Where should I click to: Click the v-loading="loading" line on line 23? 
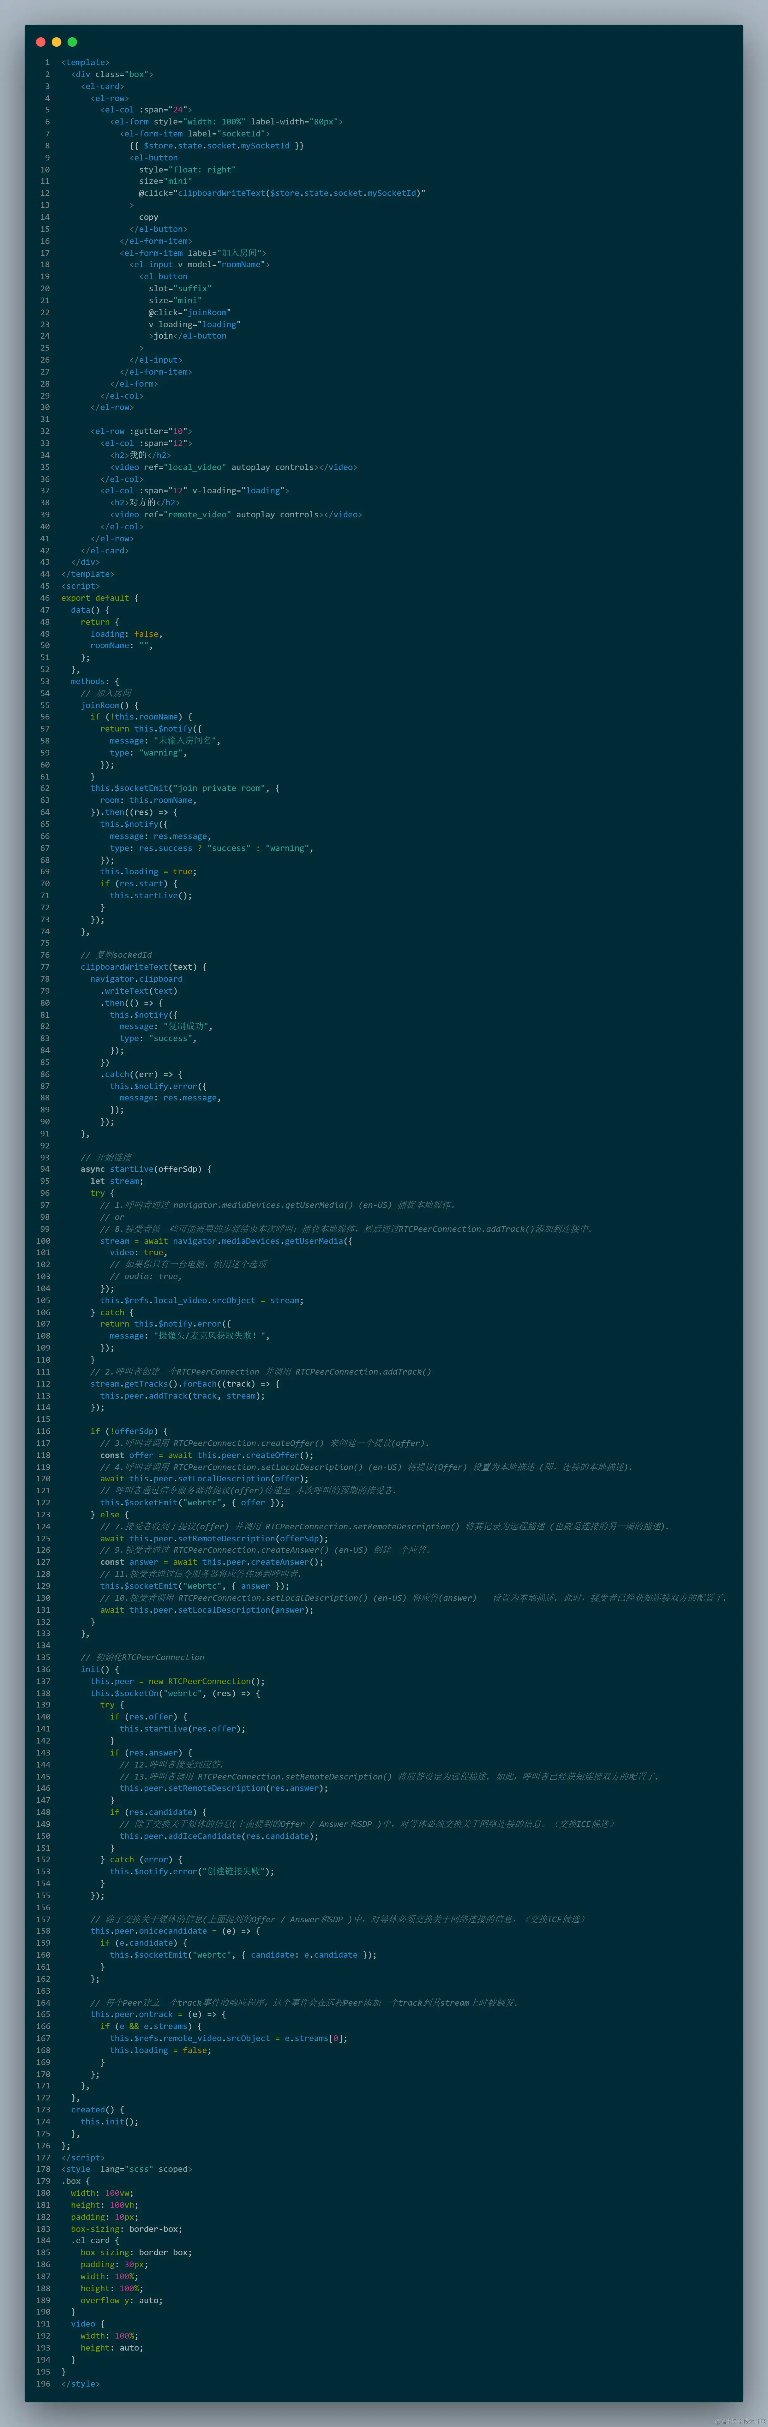coord(194,324)
